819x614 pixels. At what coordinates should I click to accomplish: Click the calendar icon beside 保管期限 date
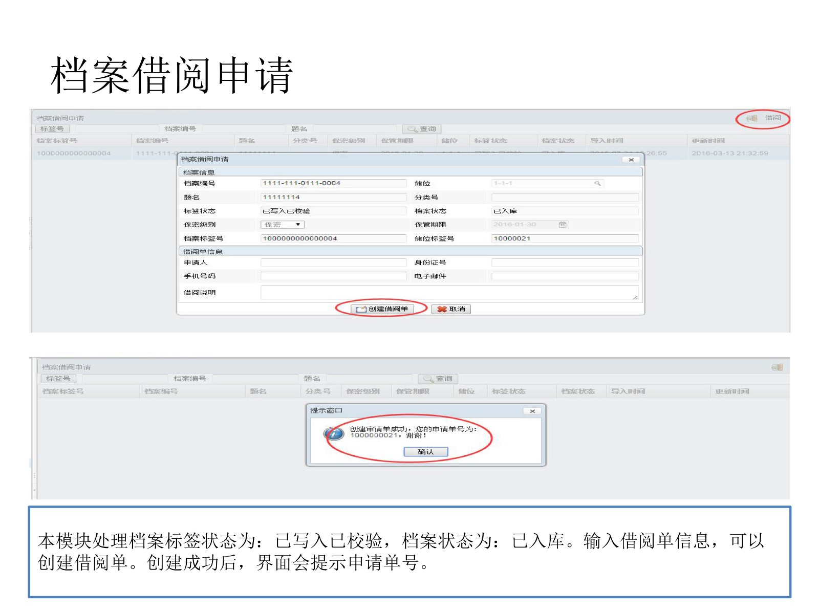[562, 225]
